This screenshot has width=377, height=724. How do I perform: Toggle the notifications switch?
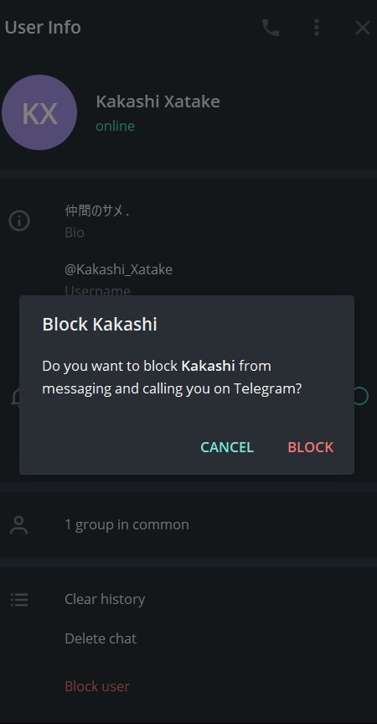(x=361, y=396)
